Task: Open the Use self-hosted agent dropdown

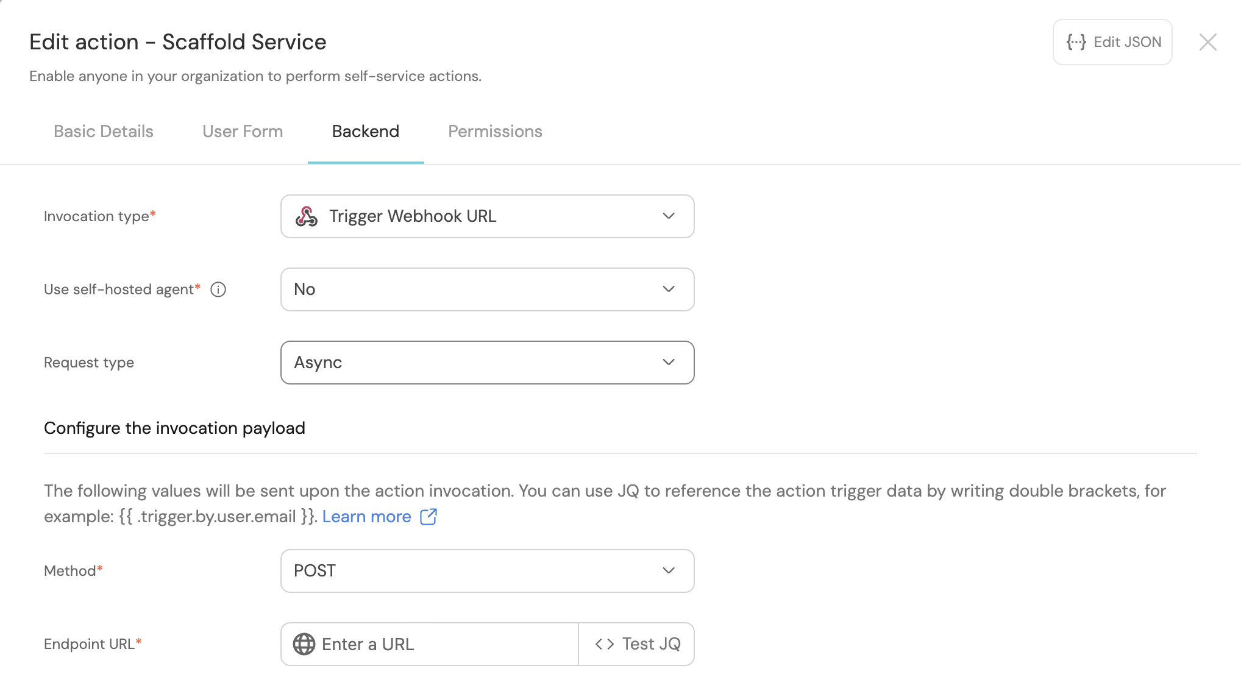Action: click(486, 289)
